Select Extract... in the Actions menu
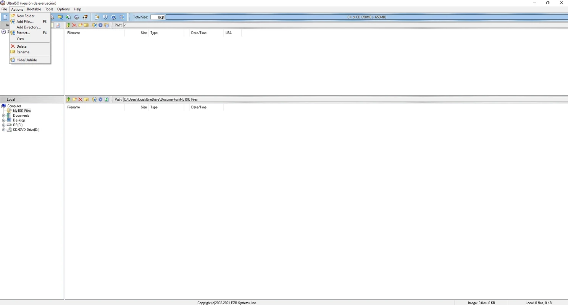Viewport: 568px width, 305px height. click(x=23, y=33)
